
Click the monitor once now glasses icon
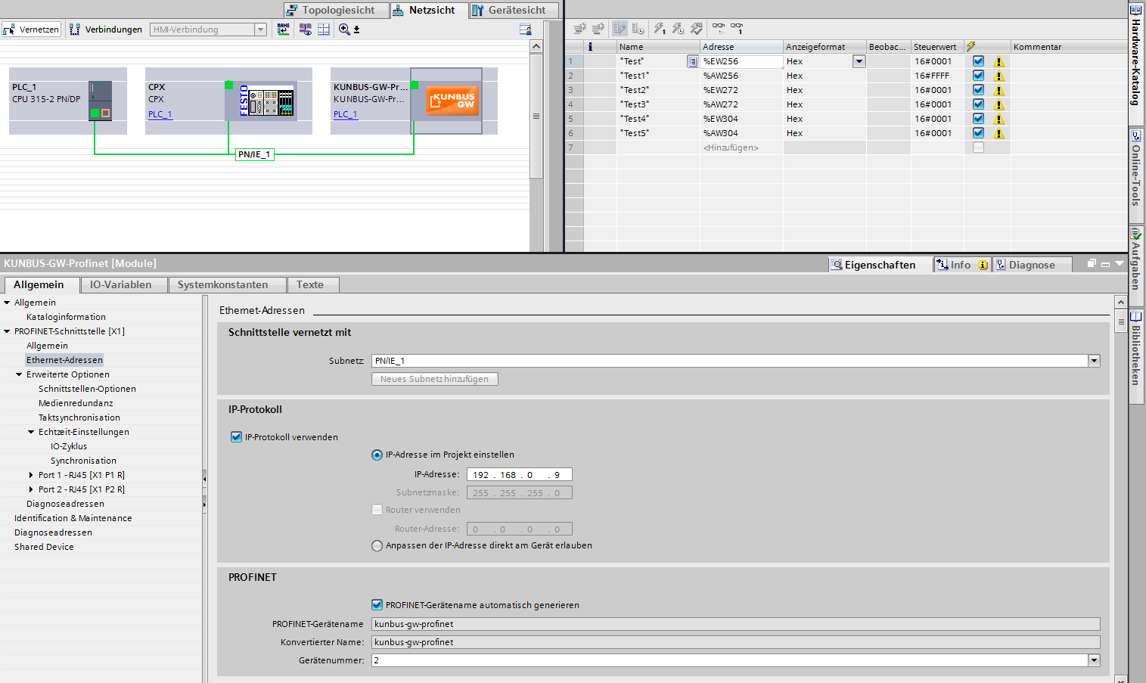click(x=737, y=29)
